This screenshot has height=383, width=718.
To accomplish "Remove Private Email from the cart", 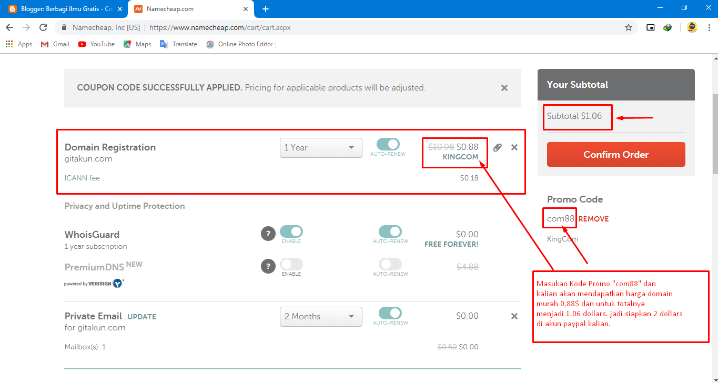I will (x=514, y=316).
